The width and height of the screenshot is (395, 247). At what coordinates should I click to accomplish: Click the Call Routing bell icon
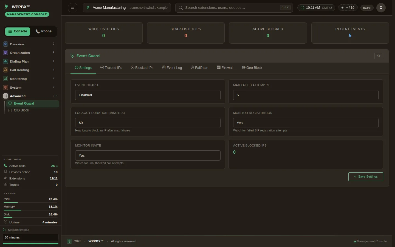6,70
